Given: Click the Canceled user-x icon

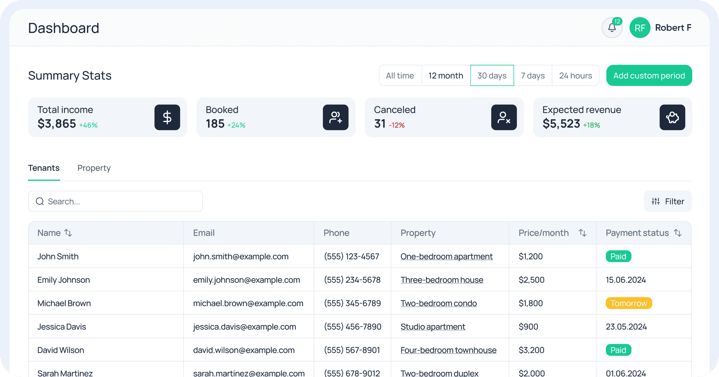Looking at the screenshot, I should pos(504,117).
